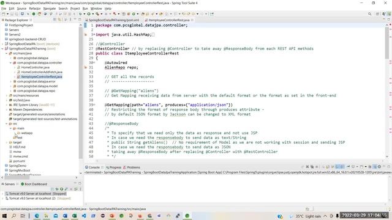
Task: Collapse src/main/java tree node
Action: pos(7,53)
